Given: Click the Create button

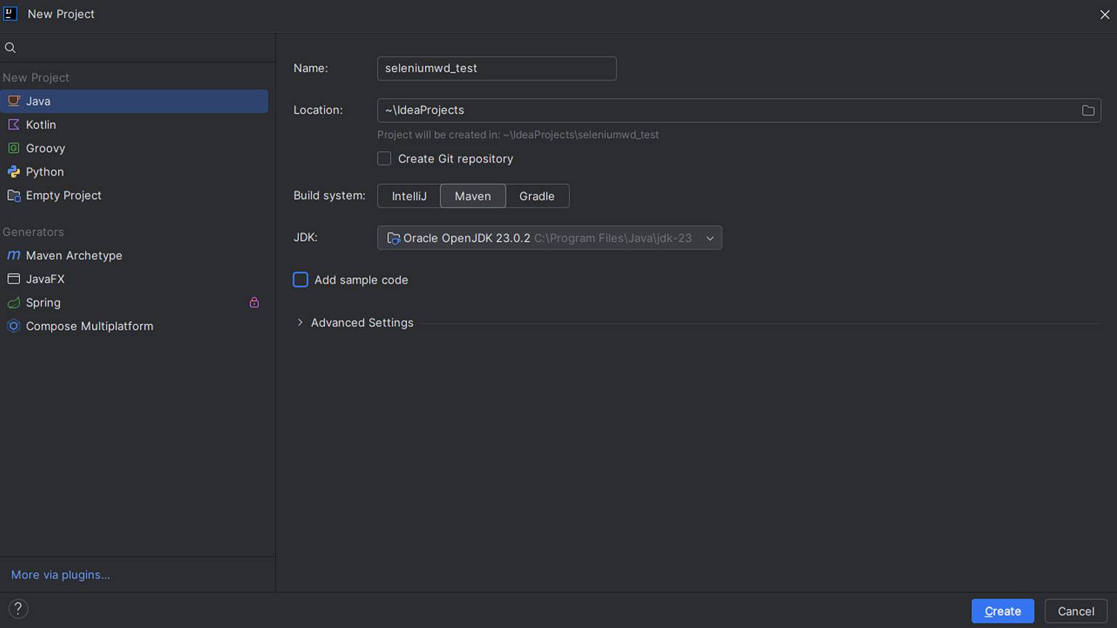Looking at the screenshot, I should 1002,611.
